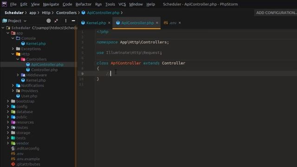297x167 pixels.
Task: Close the Kernel.php editor tab
Action: pos(109,23)
